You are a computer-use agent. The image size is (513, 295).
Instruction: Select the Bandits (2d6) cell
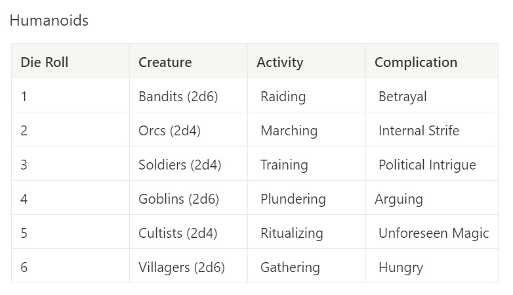click(x=178, y=97)
